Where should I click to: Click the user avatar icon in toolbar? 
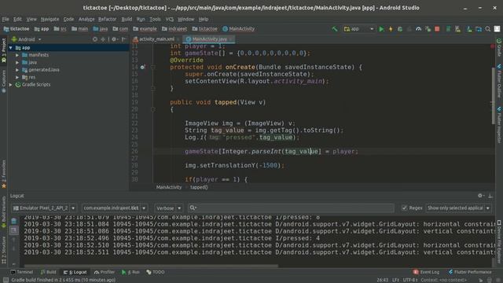pyautogui.click(x=497, y=29)
